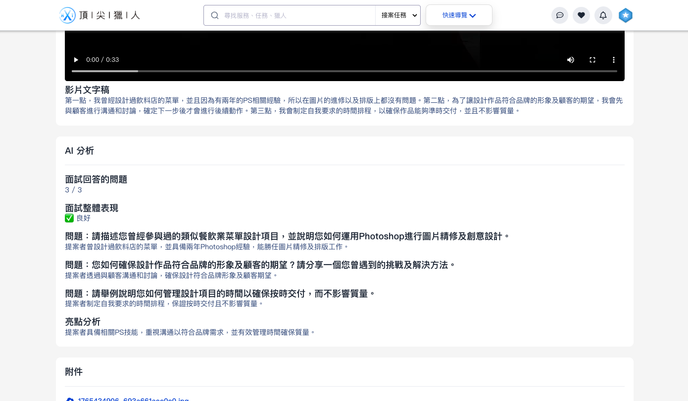
Task: Open the attached .jpg file link
Action: tap(133, 399)
